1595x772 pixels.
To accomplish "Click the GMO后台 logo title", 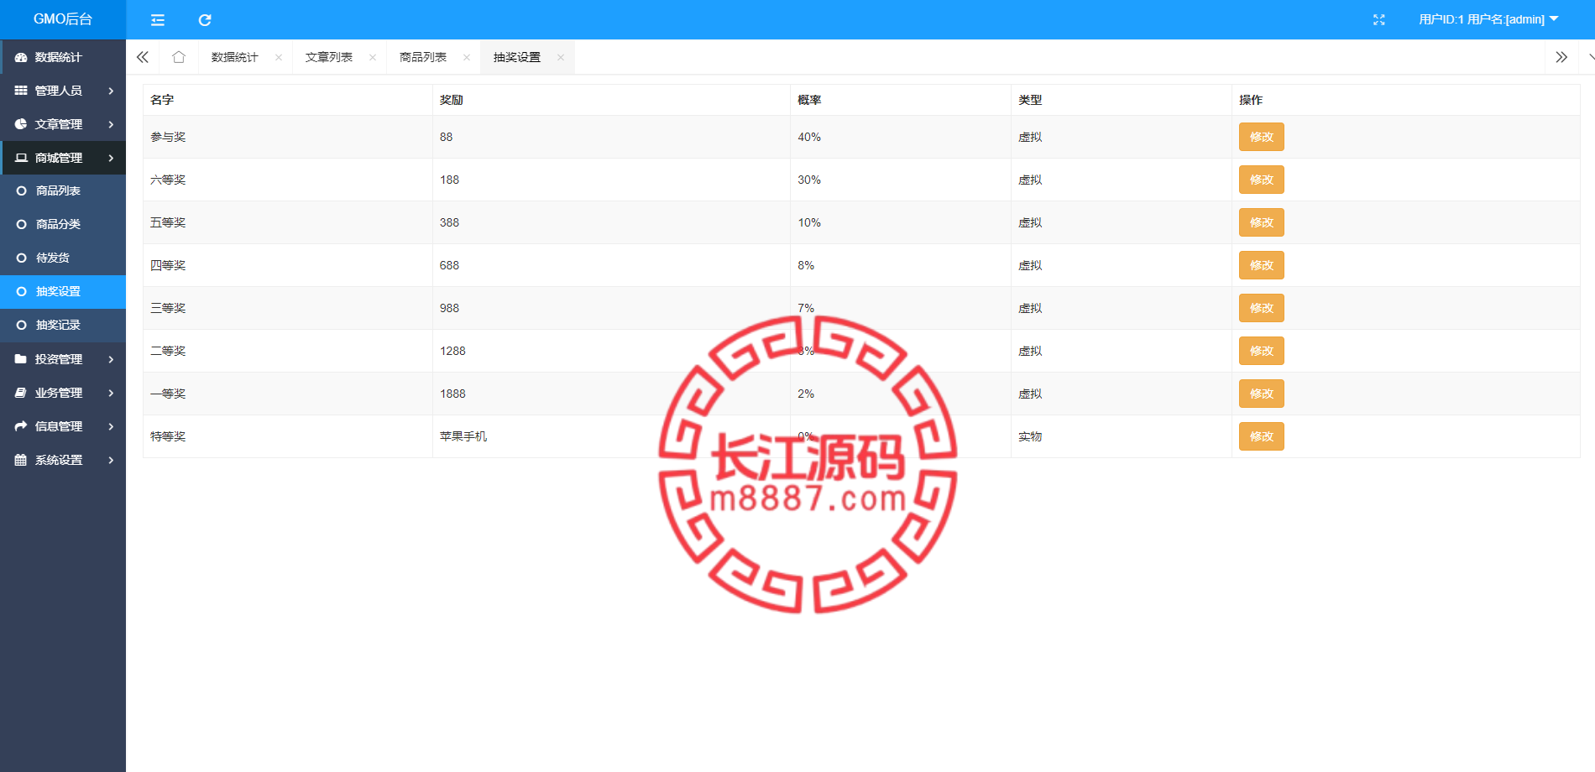I will 63,19.
